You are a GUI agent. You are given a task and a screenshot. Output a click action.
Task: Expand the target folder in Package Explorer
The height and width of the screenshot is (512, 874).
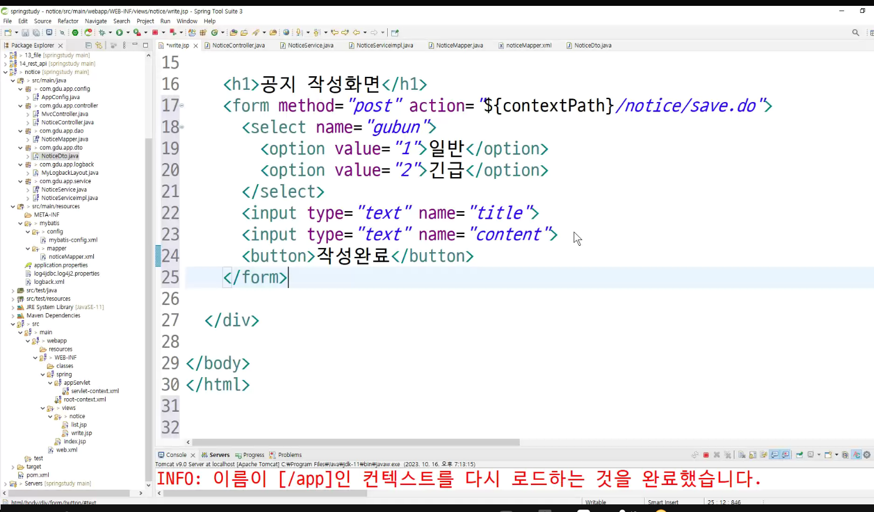pyautogui.click(x=13, y=467)
